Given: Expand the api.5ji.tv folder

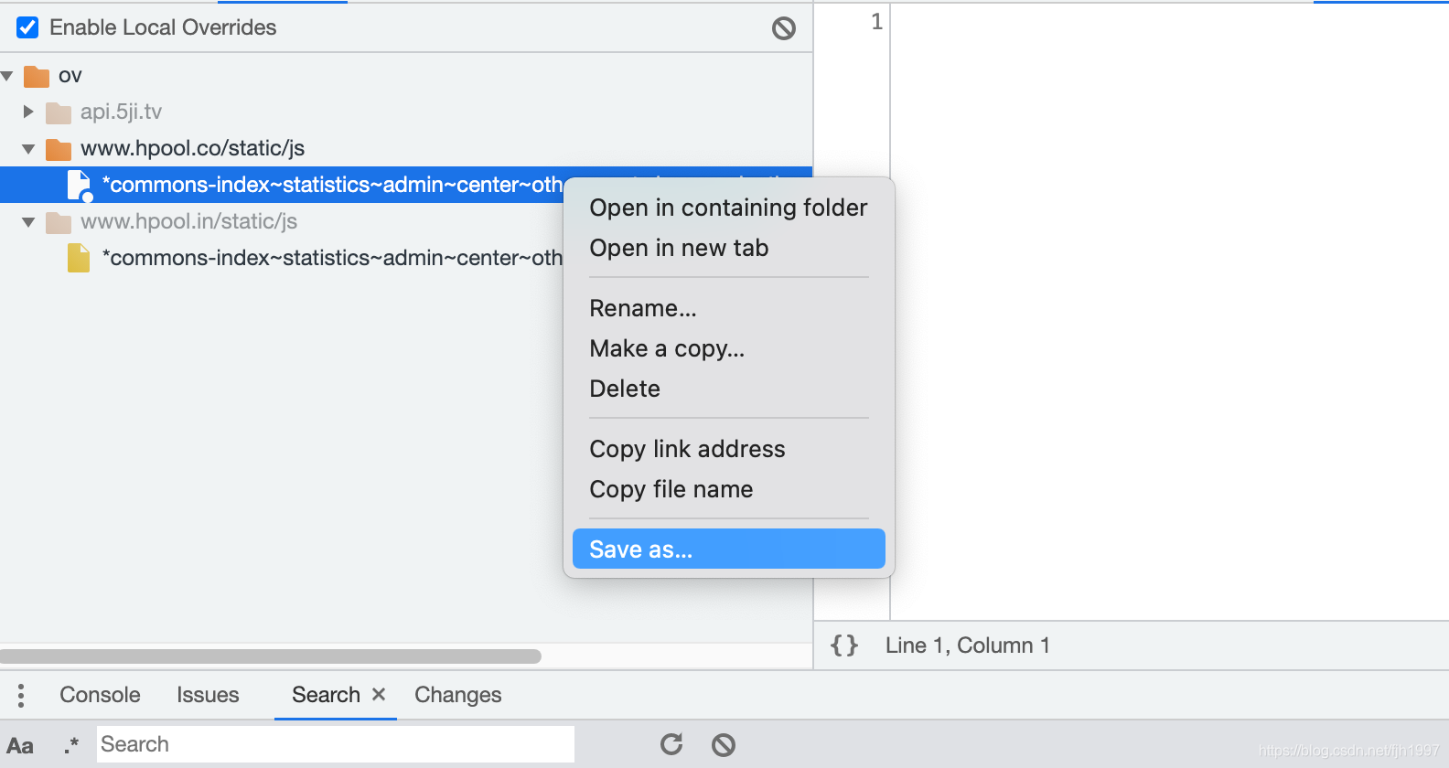Looking at the screenshot, I should tap(28, 112).
